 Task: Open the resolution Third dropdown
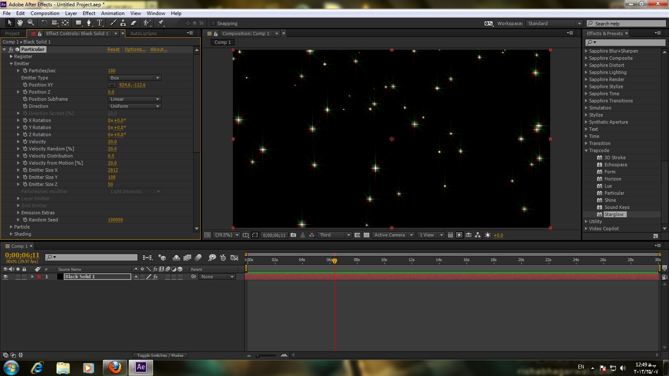(334, 235)
